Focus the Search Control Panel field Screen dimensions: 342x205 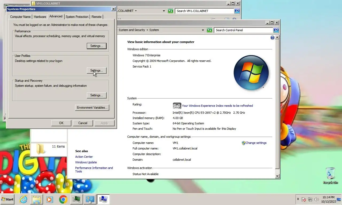(x=243, y=30)
